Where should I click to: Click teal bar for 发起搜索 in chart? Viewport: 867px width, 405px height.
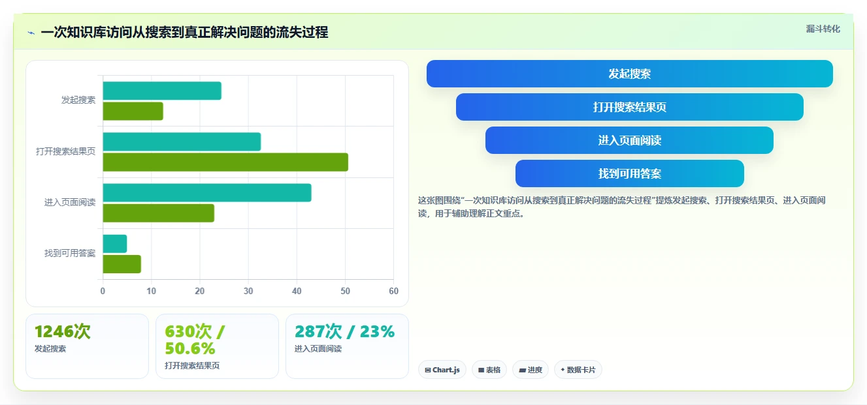point(162,91)
